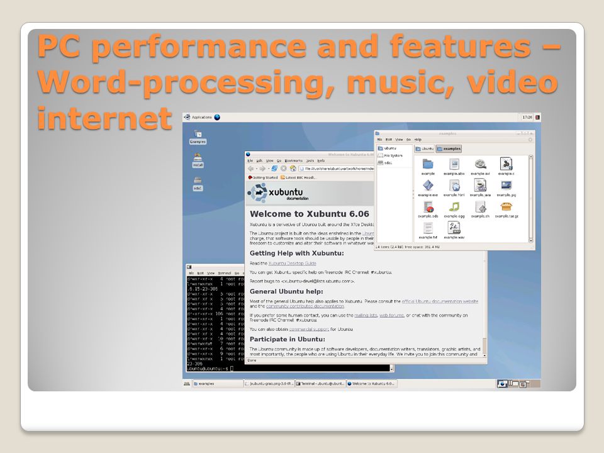This screenshot has width=604, height=453.
Task: Select ubuntu in the file manager sidebar
Action: point(387,148)
